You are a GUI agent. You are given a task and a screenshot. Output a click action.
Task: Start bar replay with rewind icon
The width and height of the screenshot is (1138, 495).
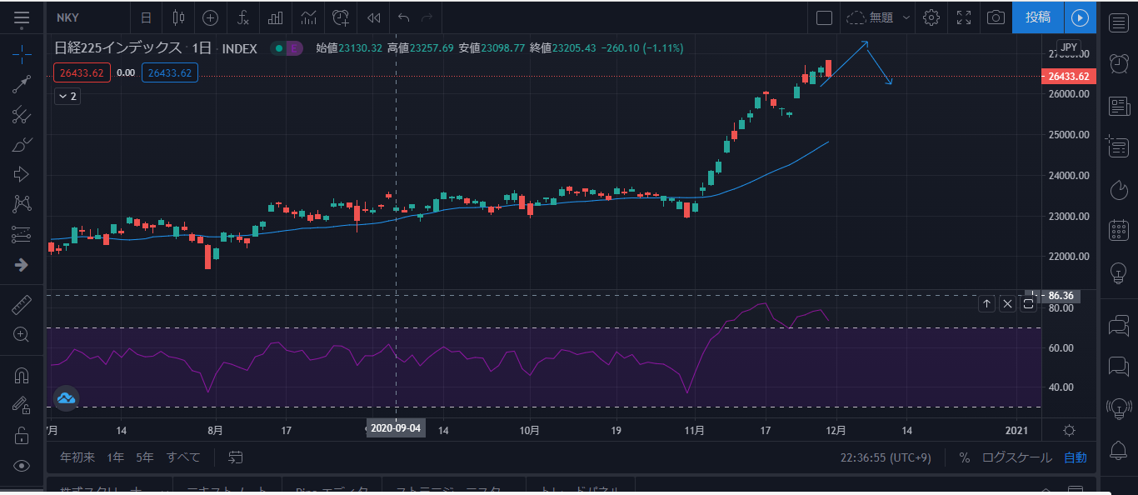pos(374,17)
